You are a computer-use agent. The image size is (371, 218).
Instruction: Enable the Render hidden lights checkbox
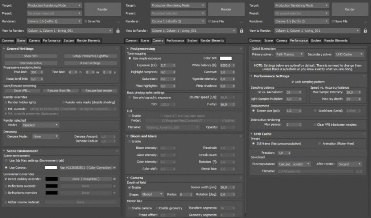[5, 102]
